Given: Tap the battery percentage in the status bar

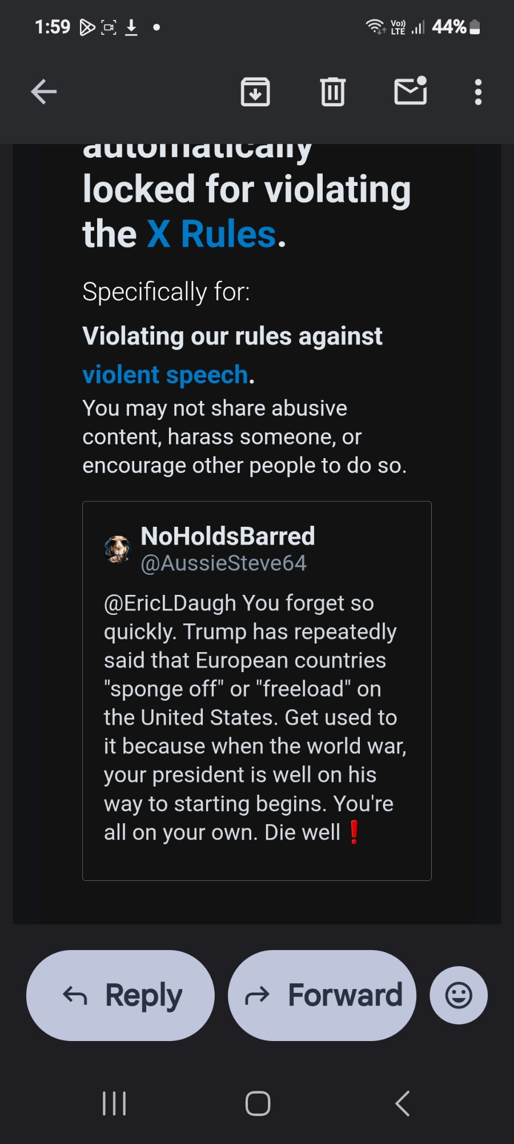Looking at the screenshot, I should pyautogui.click(x=449, y=27).
